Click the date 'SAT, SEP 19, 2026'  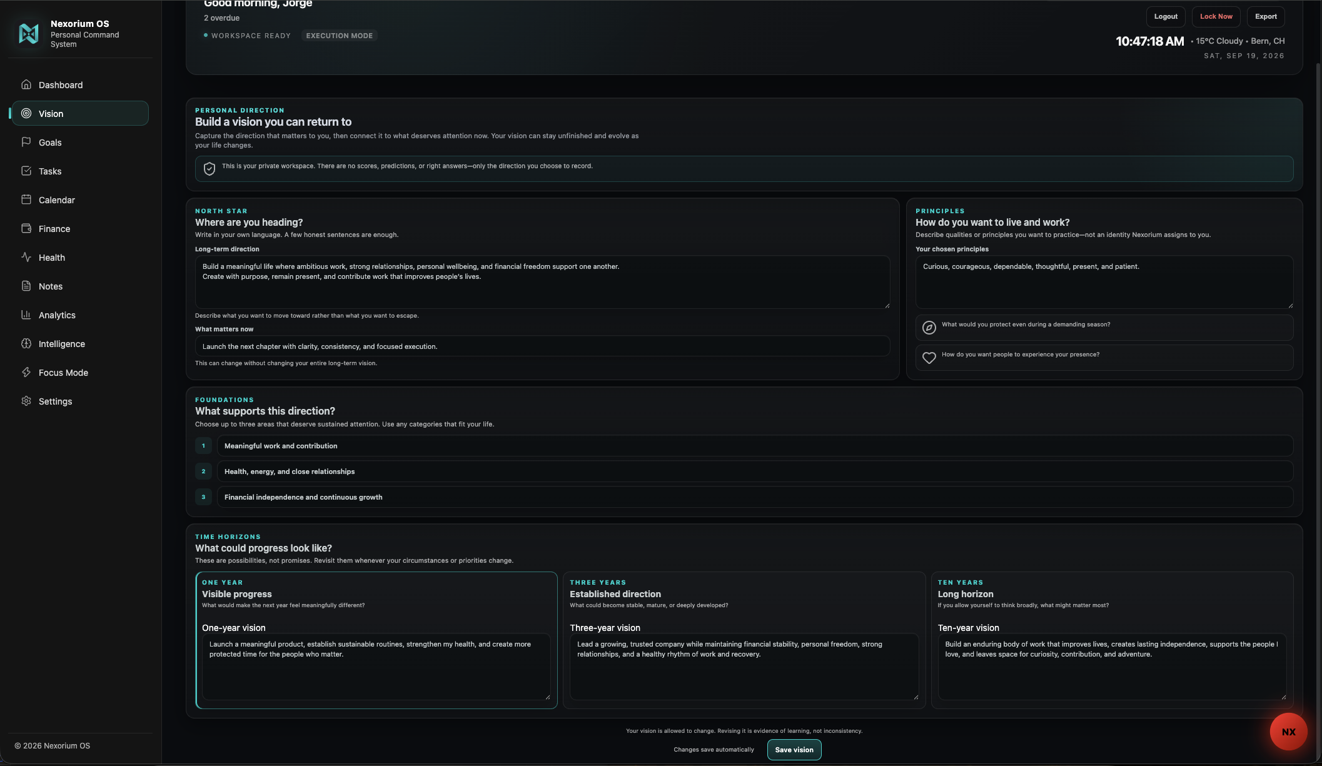pos(1244,56)
